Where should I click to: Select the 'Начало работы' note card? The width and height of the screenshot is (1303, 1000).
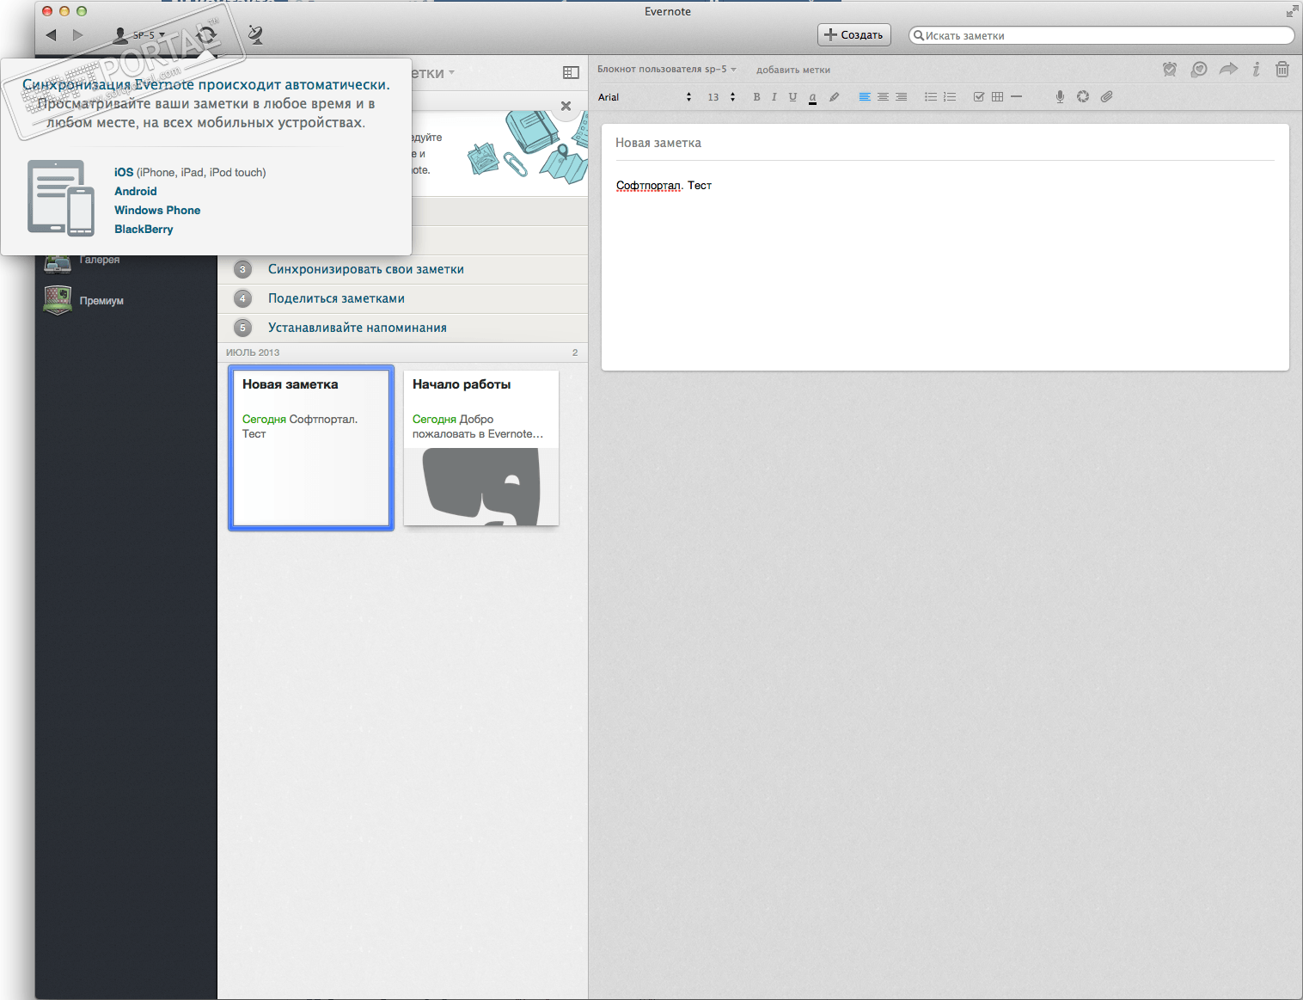pos(481,448)
